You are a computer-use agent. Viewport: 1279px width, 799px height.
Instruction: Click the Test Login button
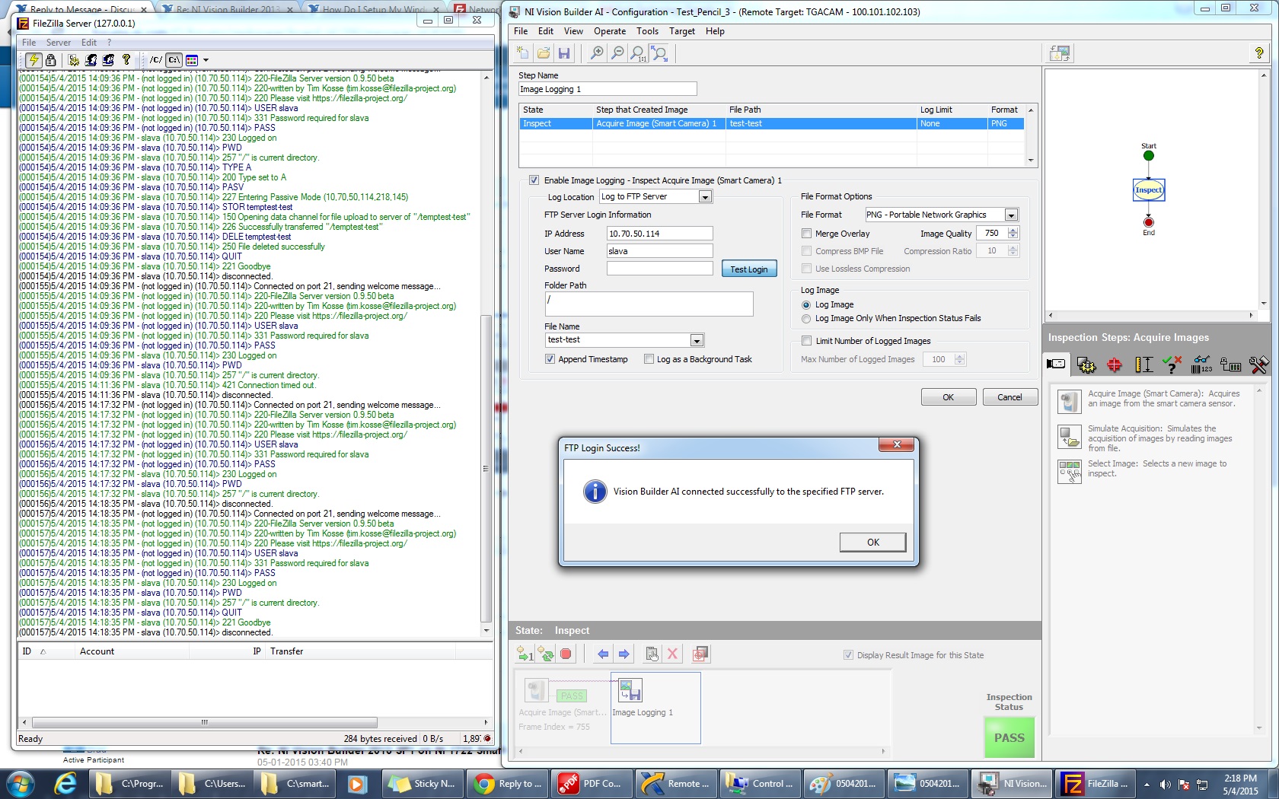click(x=749, y=269)
